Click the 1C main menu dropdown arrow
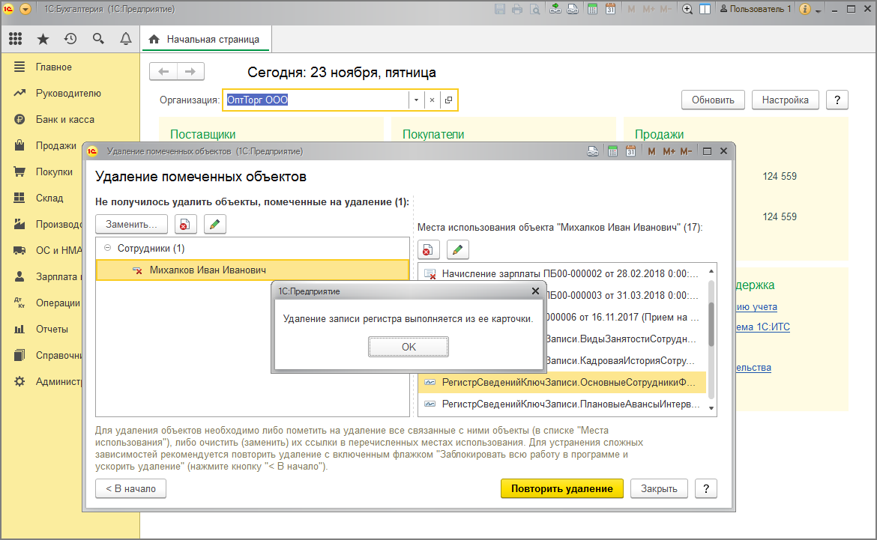This screenshot has height=540, width=877. point(25,9)
